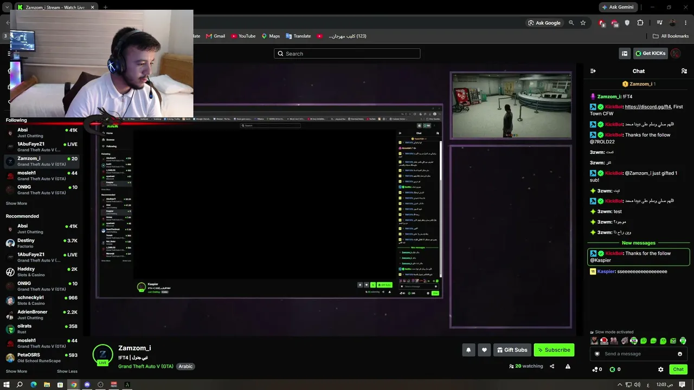Click the Arabic language tag
Image resolution: width=694 pixels, height=390 pixels.
(185, 366)
